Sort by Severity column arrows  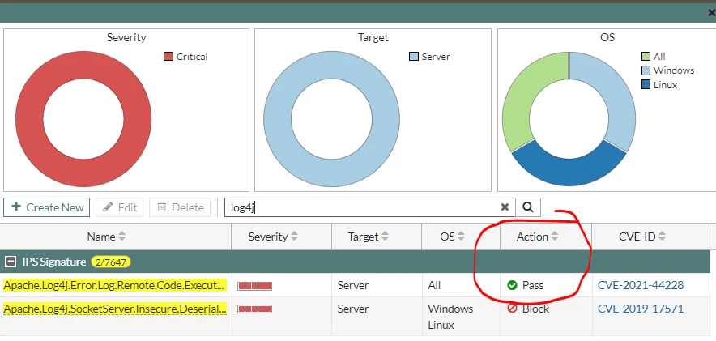pyautogui.click(x=295, y=237)
